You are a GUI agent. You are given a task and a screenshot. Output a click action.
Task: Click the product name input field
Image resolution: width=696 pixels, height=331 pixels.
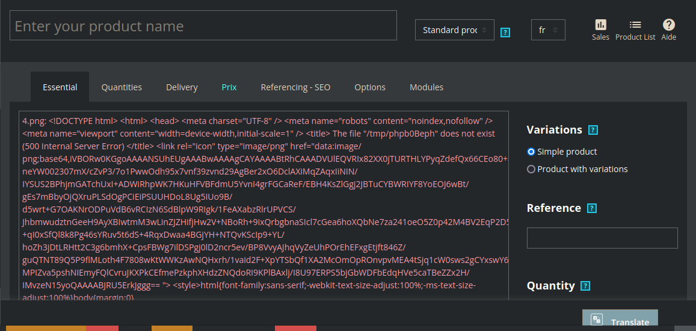coord(203,26)
